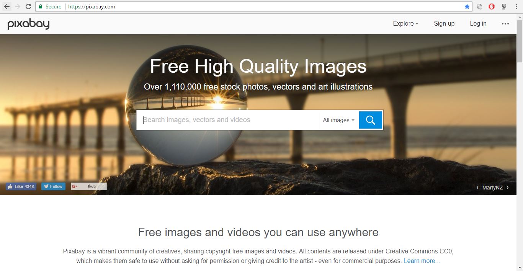
Task: Click Log in in the header
Action: click(x=478, y=24)
